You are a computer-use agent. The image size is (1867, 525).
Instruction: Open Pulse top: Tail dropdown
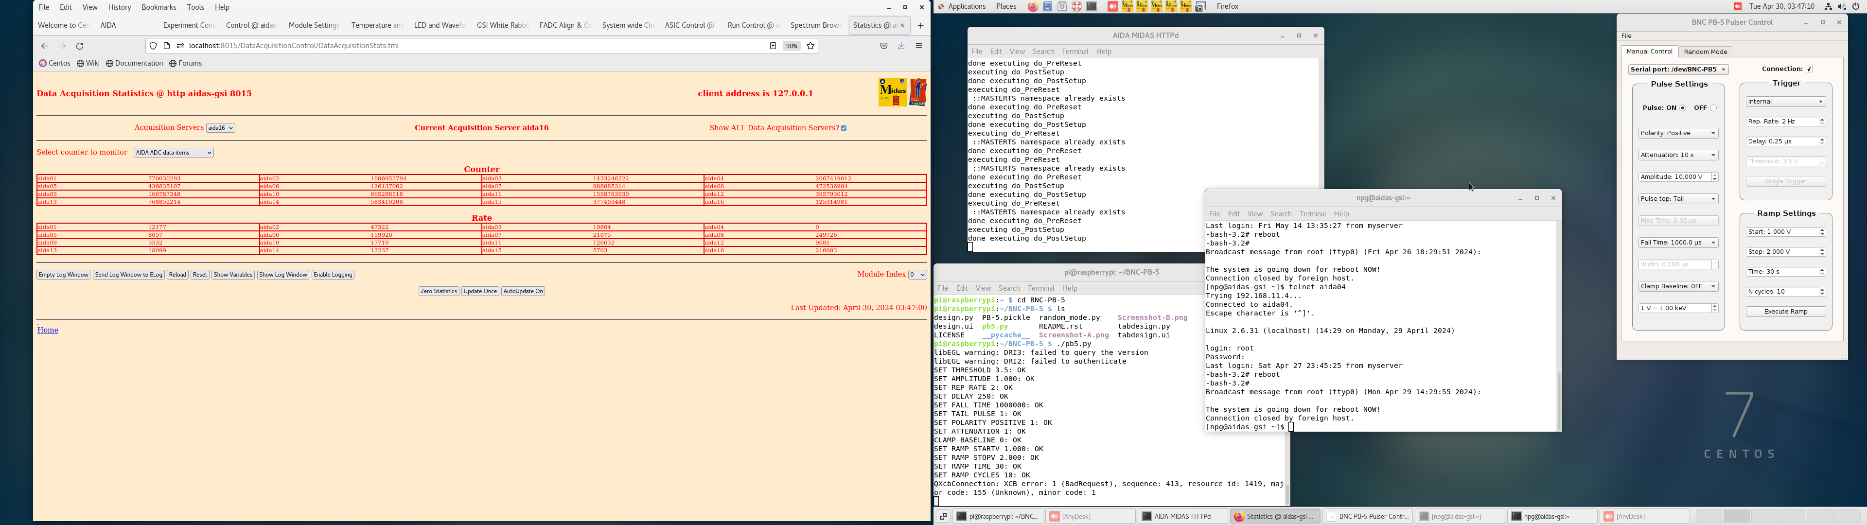click(x=1678, y=199)
